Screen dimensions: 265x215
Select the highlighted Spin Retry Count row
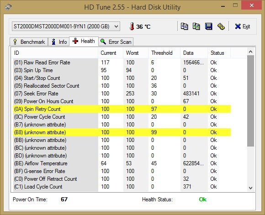click(x=122, y=109)
